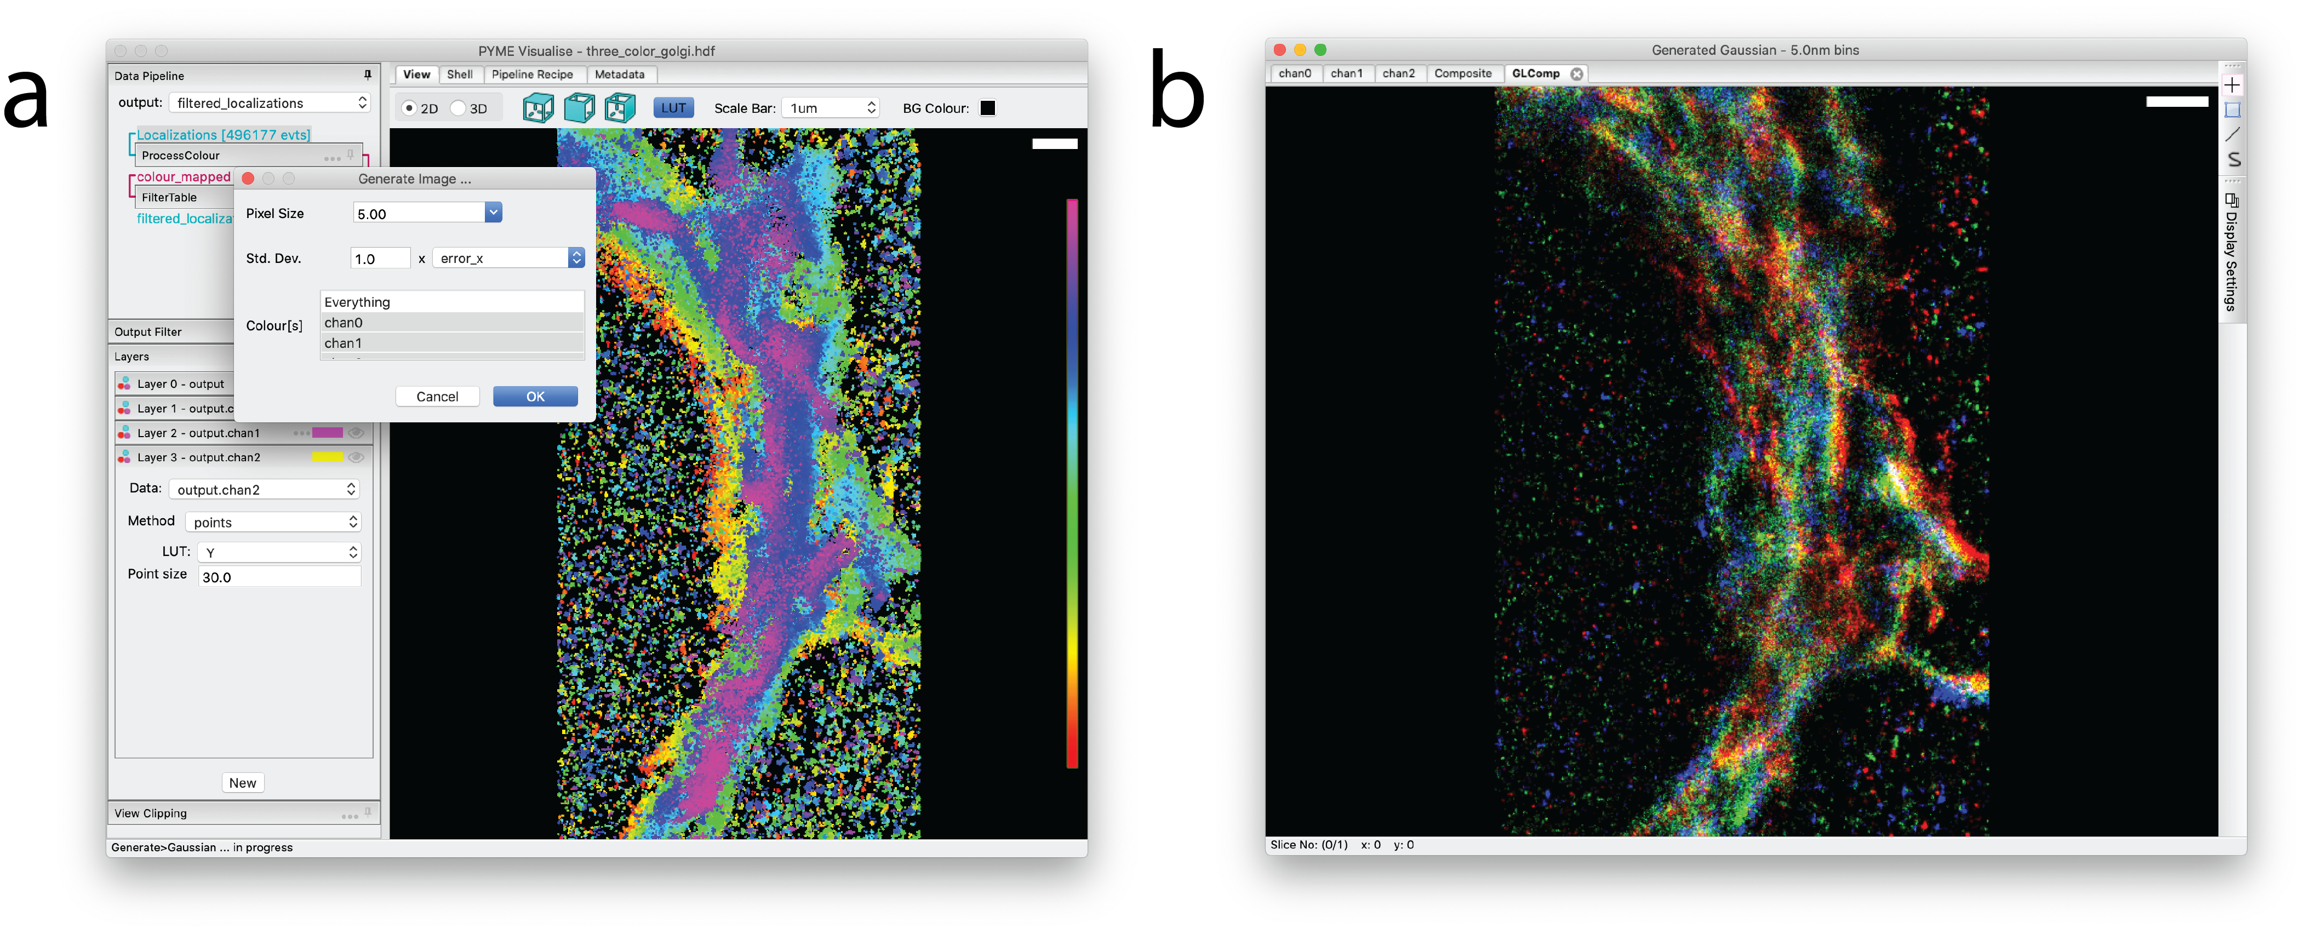Image resolution: width=2305 pixels, height=934 pixels.
Task: Select the straight line selection tool
Action: point(2233,134)
